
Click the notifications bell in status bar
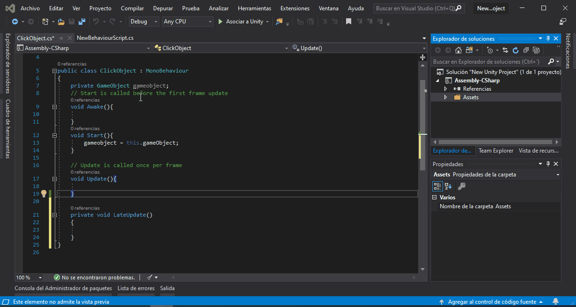(x=556, y=302)
